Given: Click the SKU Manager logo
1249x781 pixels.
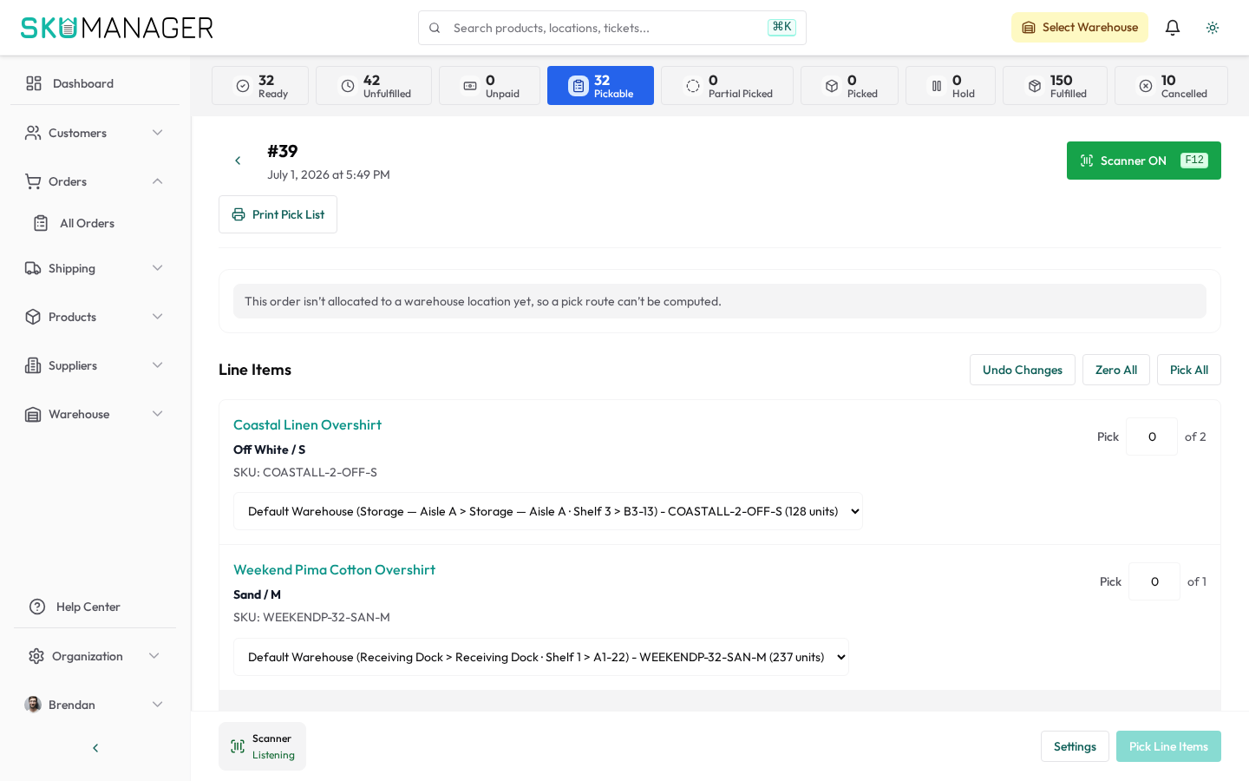Looking at the screenshot, I should [x=117, y=28].
